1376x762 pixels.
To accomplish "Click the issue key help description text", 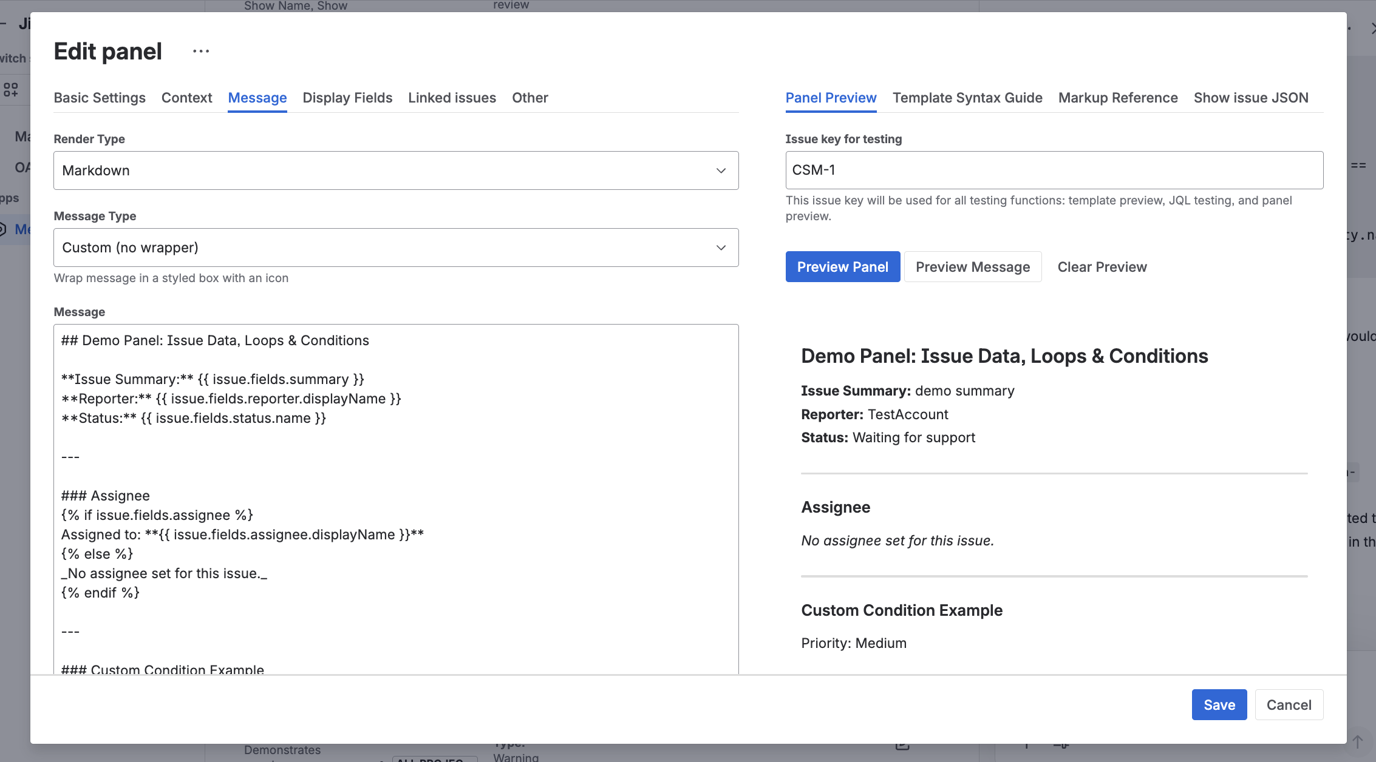I will click(x=1038, y=208).
